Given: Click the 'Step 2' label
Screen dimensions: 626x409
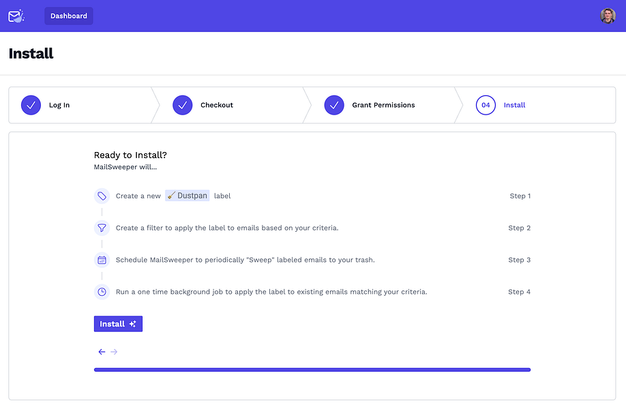Looking at the screenshot, I should (x=519, y=228).
